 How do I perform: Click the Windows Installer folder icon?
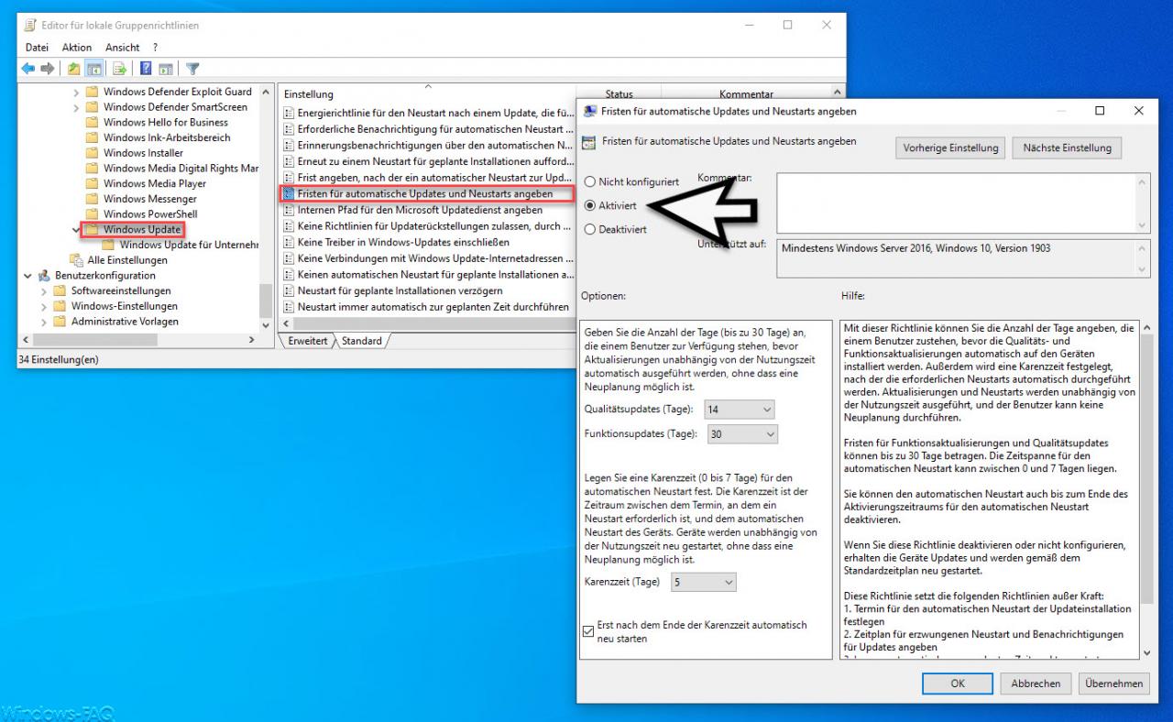point(92,153)
